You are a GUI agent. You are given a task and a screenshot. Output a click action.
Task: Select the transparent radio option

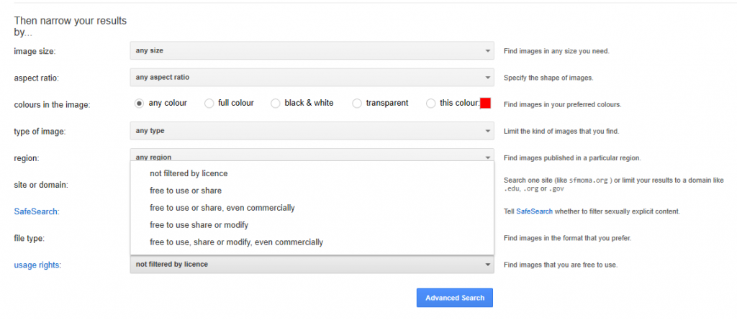[357, 104]
